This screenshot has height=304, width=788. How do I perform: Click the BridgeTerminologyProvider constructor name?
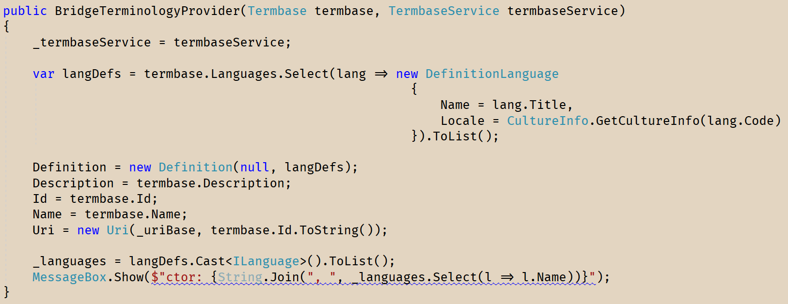point(147,11)
